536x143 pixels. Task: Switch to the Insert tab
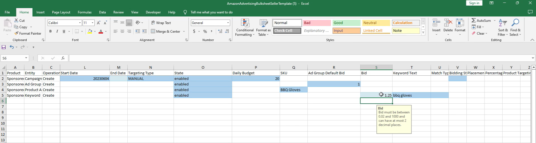[40, 12]
